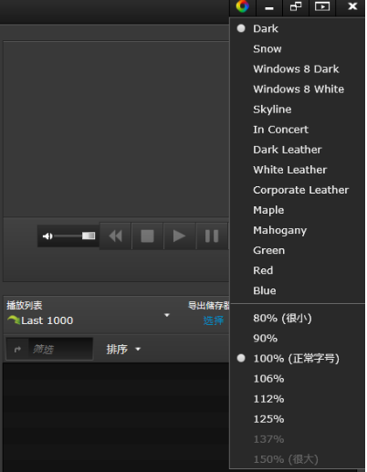
Task: Click the rewind playback button
Action: (116, 236)
